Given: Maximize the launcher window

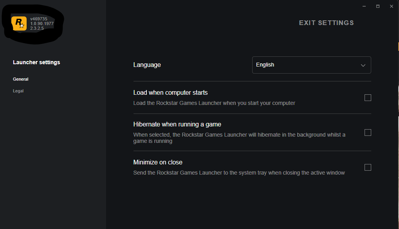Looking at the screenshot, I should click(378, 6).
